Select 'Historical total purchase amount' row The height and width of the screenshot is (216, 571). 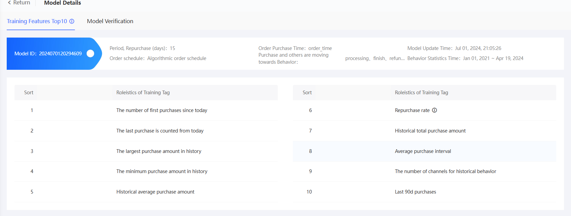click(x=424, y=131)
